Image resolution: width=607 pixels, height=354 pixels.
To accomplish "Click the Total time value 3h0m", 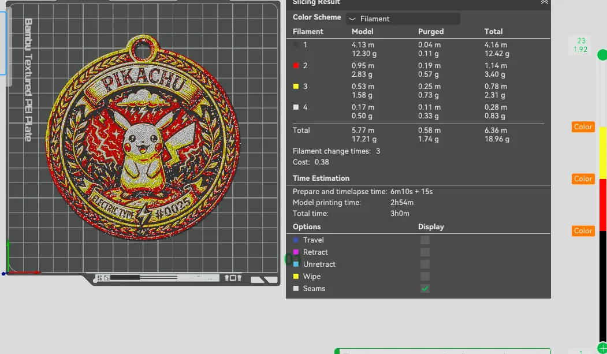I will [400, 213].
